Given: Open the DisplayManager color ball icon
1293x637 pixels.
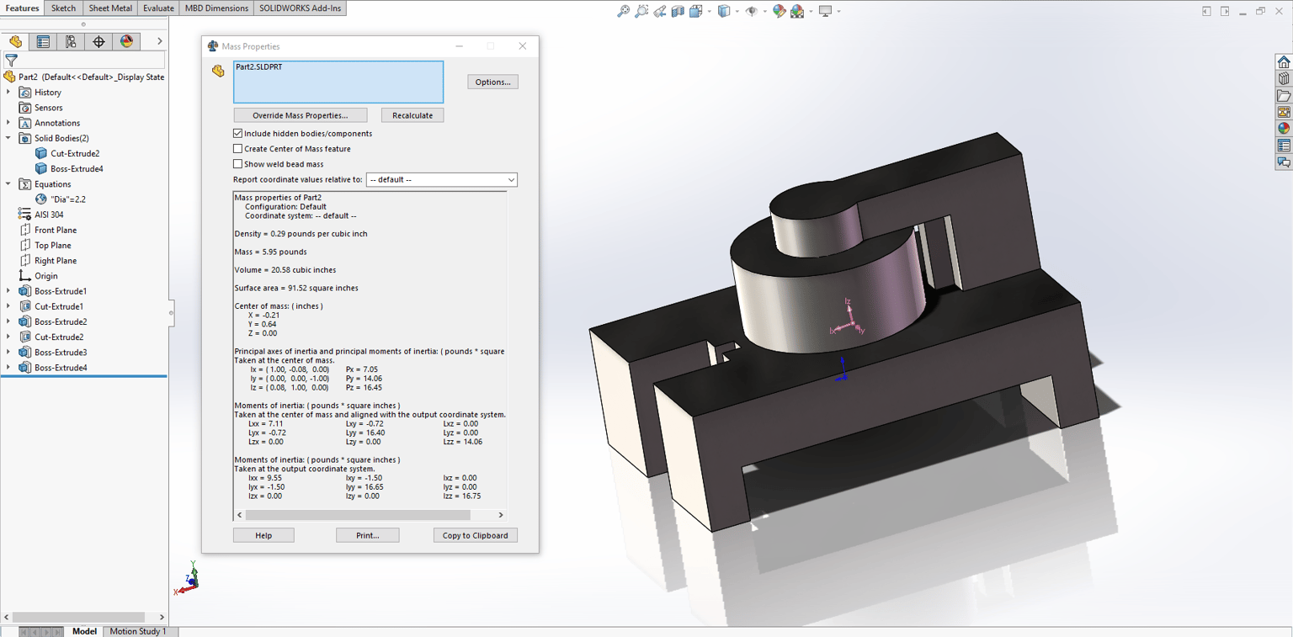Looking at the screenshot, I should click(x=126, y=41).
